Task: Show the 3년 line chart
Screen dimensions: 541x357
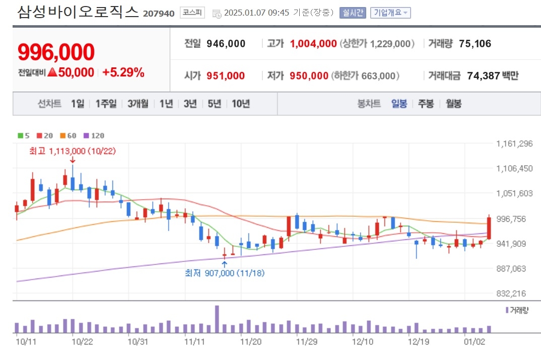Action: pos(190,103)
